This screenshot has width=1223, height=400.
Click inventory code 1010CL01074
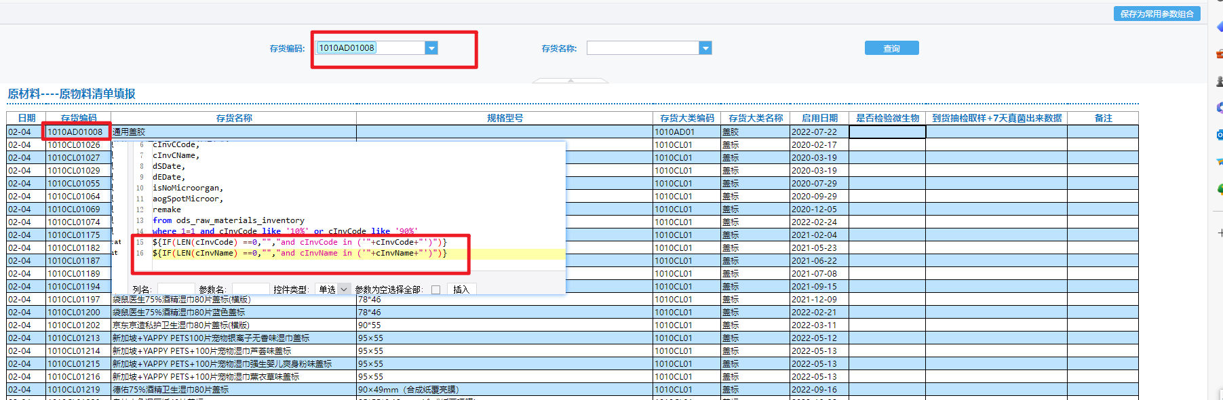click(x=78, y=222)
